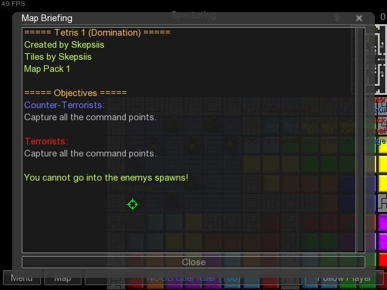
Task: Click the Close button below the briefing
Action: pos(193,262)
